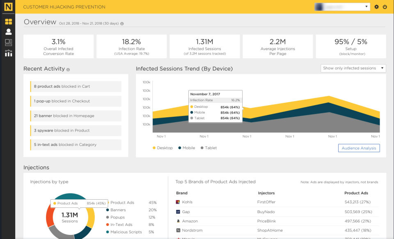394x239 pixels.
Task: Select the 1 pop-up blocked in Checkout entry
Action: tap(76, 101)
